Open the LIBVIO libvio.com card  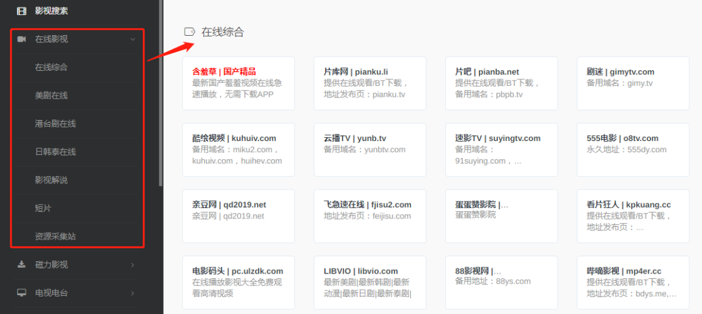point(370,282)
